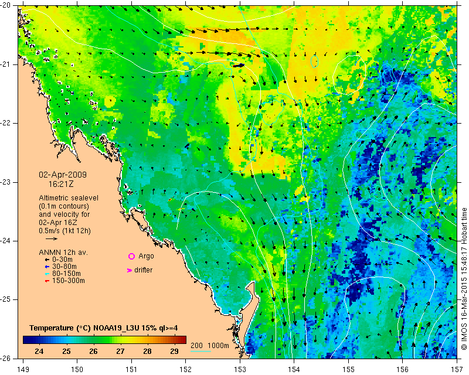Viewport: 469px width, 375px height.
Task: Click the magenta drifter marker symbol
Action: pyautogui.click(x=130, y=270)
